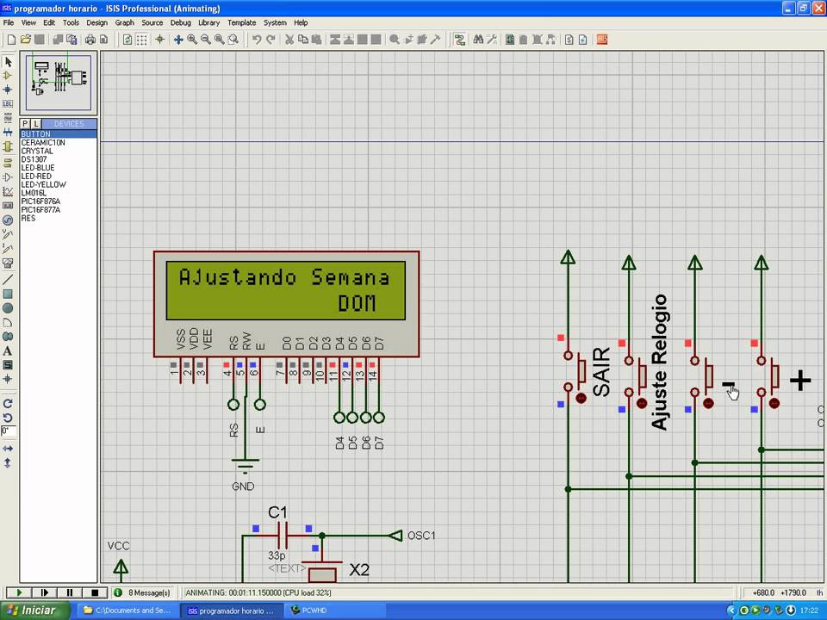
Task: Select the Terminals Mode tool
Action: coord(8,163)
